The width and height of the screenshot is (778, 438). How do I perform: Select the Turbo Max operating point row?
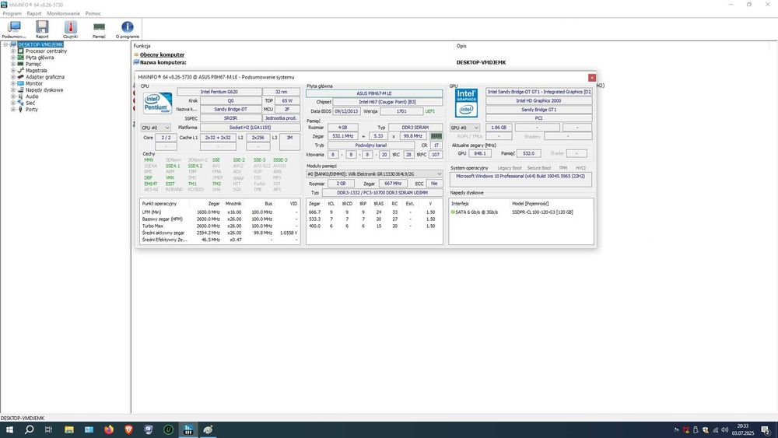(x=220, y=226)
